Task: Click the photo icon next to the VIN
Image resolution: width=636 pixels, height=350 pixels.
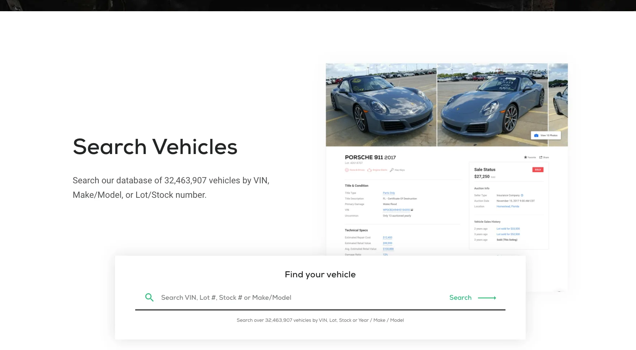Action: tap(412, 210)
